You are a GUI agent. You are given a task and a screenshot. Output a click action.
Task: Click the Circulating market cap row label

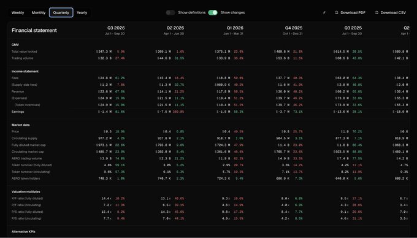[x=28, y=152]
